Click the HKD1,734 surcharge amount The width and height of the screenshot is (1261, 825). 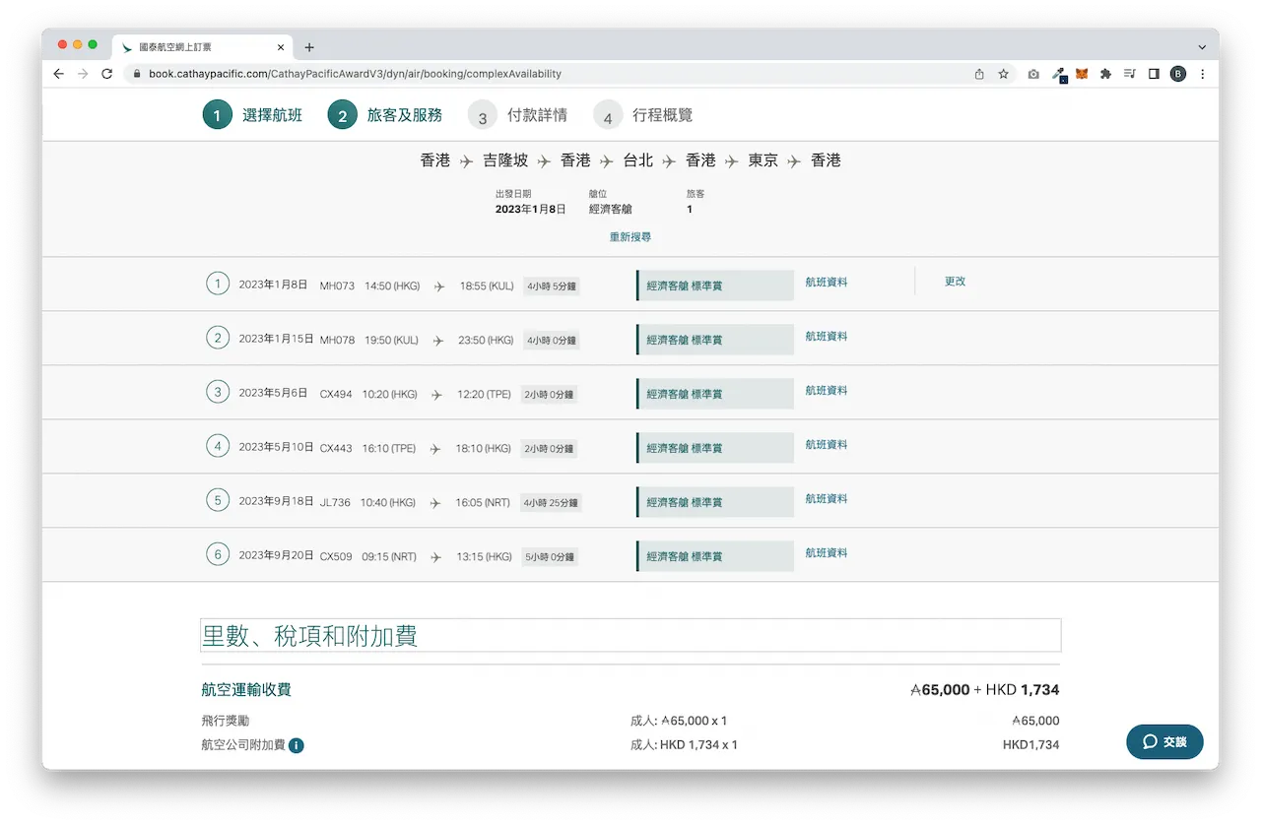[1030, 745]
